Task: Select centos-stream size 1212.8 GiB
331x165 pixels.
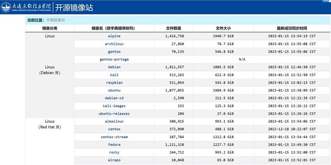Action: pos(223,137)
